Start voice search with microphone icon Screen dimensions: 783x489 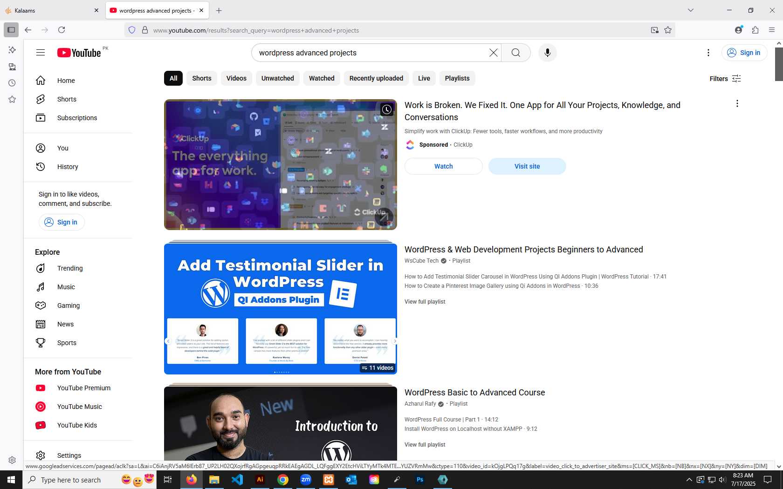[548, 53]
